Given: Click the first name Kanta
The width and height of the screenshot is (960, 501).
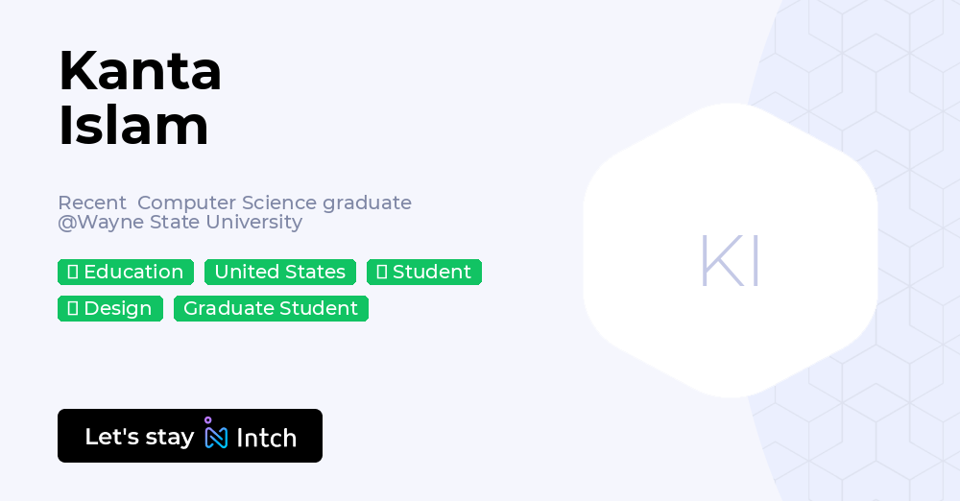Looking at the screenshot, I should point(140,71).
